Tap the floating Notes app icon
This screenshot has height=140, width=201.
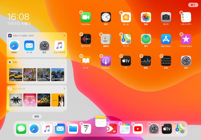point(101,122)
